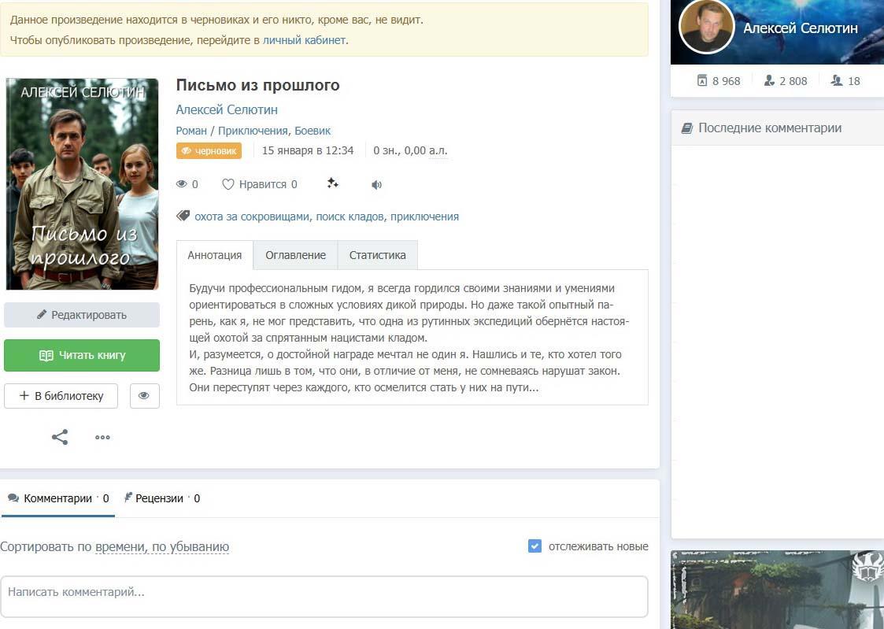Click the share icon below the cover
The width and height of the screenshot is (884, 629).
(x=60, y=437)
